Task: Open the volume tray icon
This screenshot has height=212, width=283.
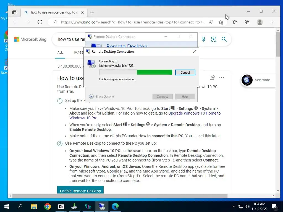Action: click(247, 206)
